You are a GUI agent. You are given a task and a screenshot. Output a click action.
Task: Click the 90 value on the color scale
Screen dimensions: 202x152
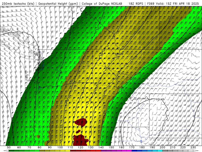pyautogui.click(x=50, y=147)
